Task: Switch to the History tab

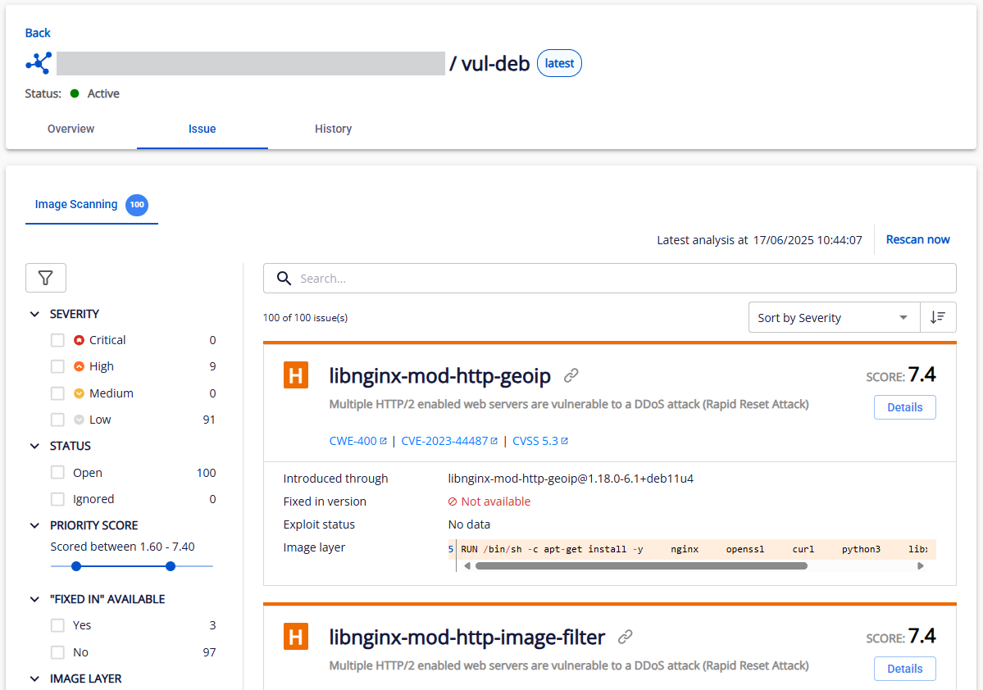Action: 333,129
